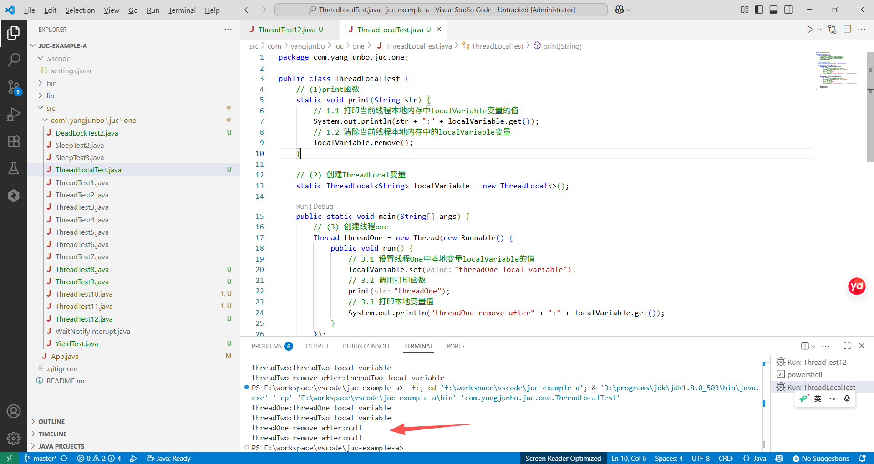Click the Go Back arrow in title bar
Screen dimensions: 874x464
pyautogui.click(x=248, y=10)
